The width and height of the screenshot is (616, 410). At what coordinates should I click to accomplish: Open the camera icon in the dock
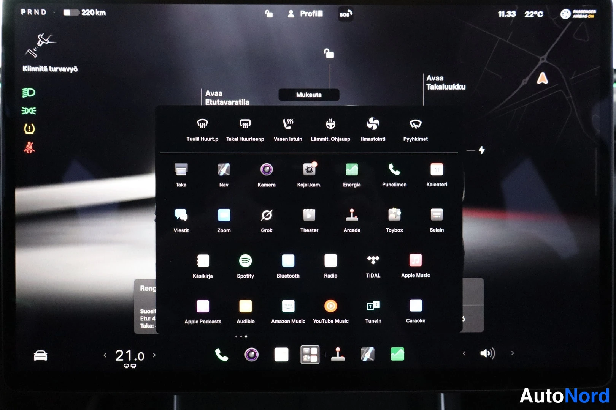pyautogui.click(x=251, y=355)
